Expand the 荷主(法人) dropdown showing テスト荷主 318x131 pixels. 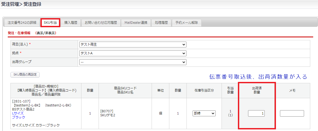click(133, 45)
